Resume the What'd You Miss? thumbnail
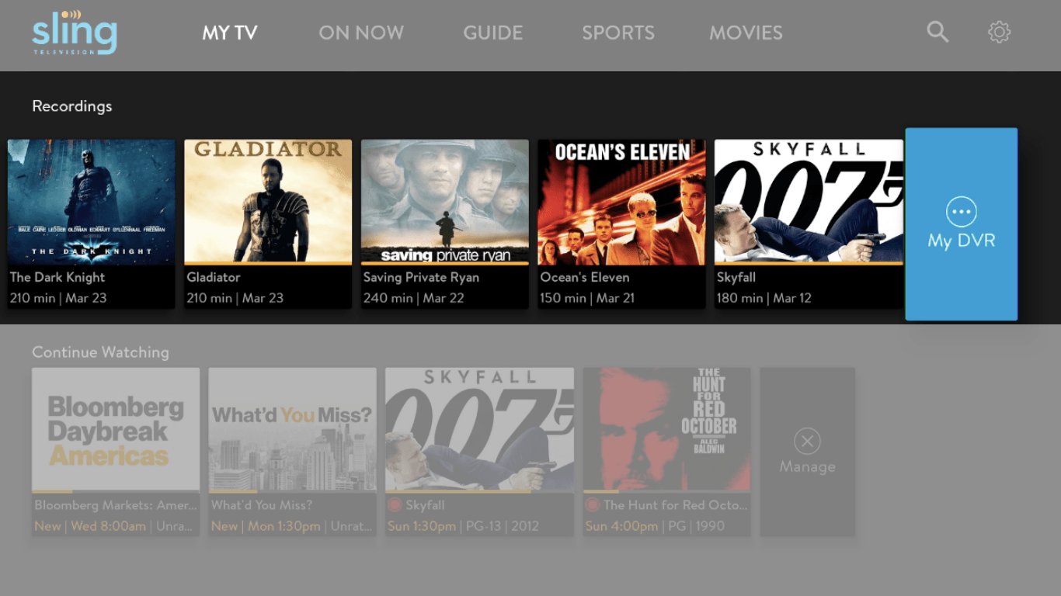This screenshot has width=1061, height=596. [x=293, y=429]
